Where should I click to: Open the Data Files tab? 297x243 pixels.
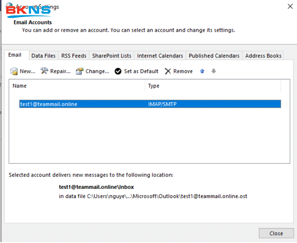(x=44, y=56)
